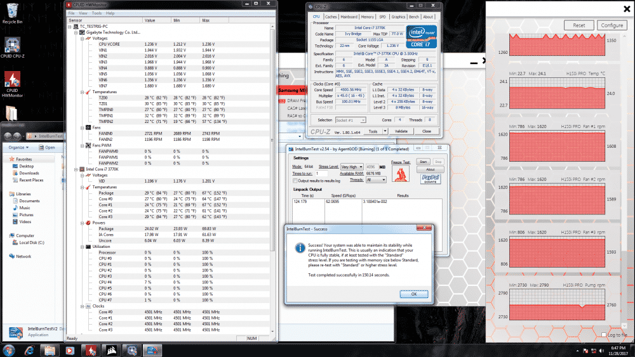This screenshot has width=635, height=357.
Task: Select Favorites star in Explorer sidebar
Action: click(11, 159)
